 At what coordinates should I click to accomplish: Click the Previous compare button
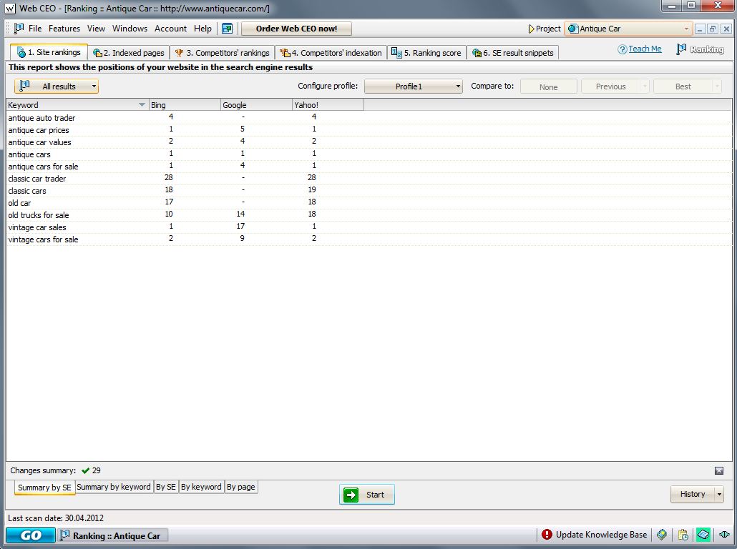[x=611, y=86]
